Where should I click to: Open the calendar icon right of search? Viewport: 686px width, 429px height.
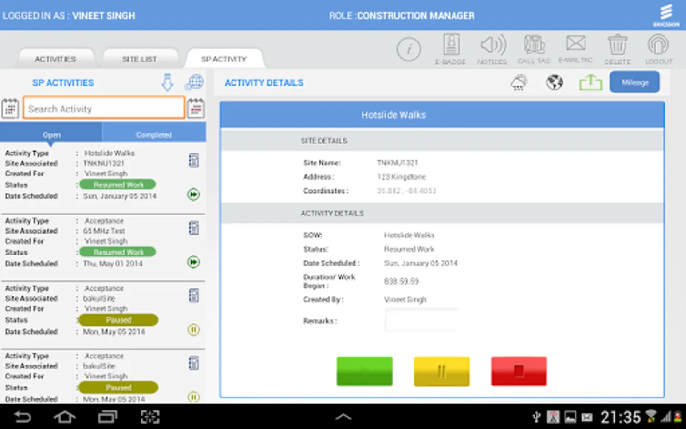pyautogui.click(x=196, y=108)
